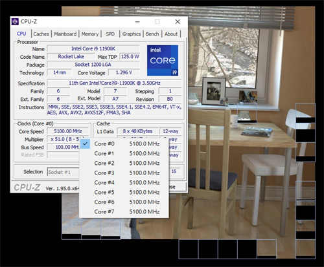Screen dimensions: 324x267
Task: Click the Intel Core i9 logo
Action: pos(163,60)
